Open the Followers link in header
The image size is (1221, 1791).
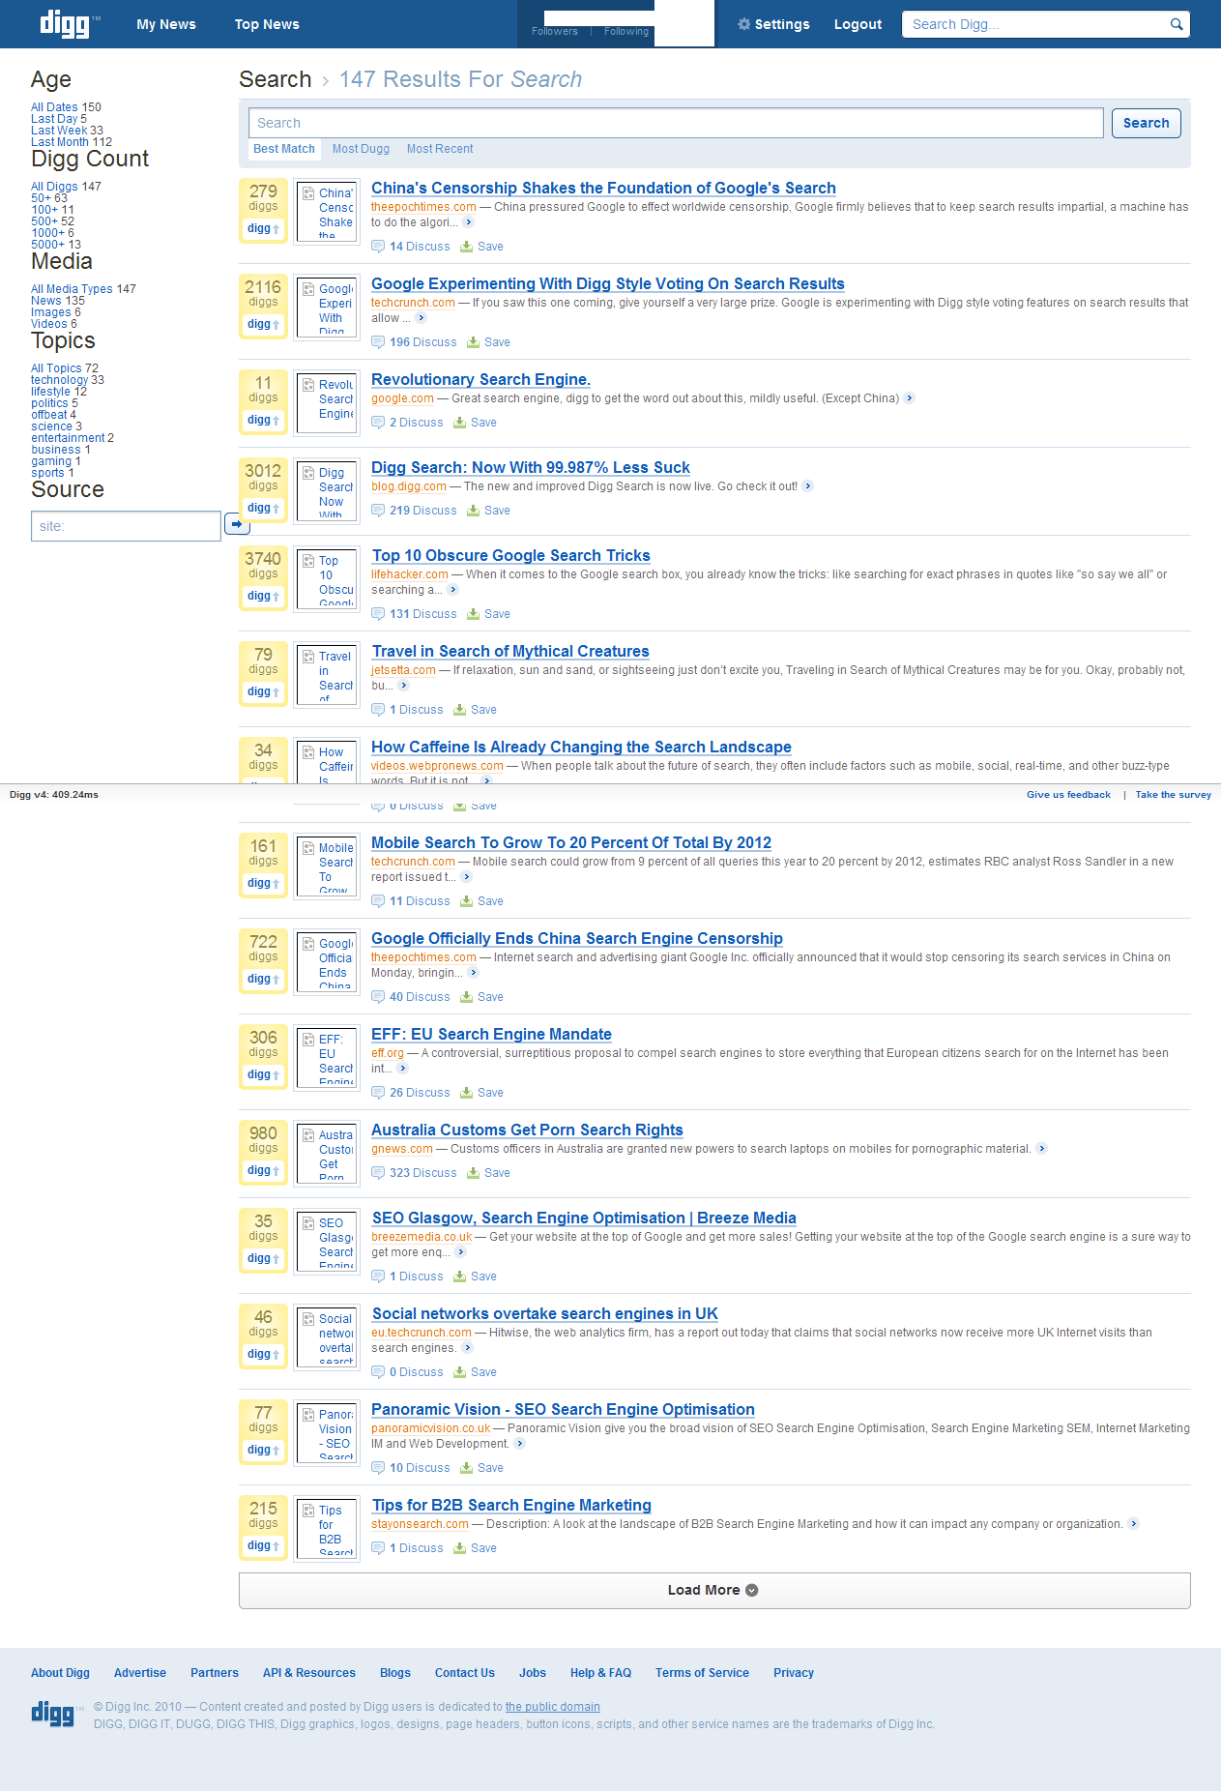pos(555,32)
